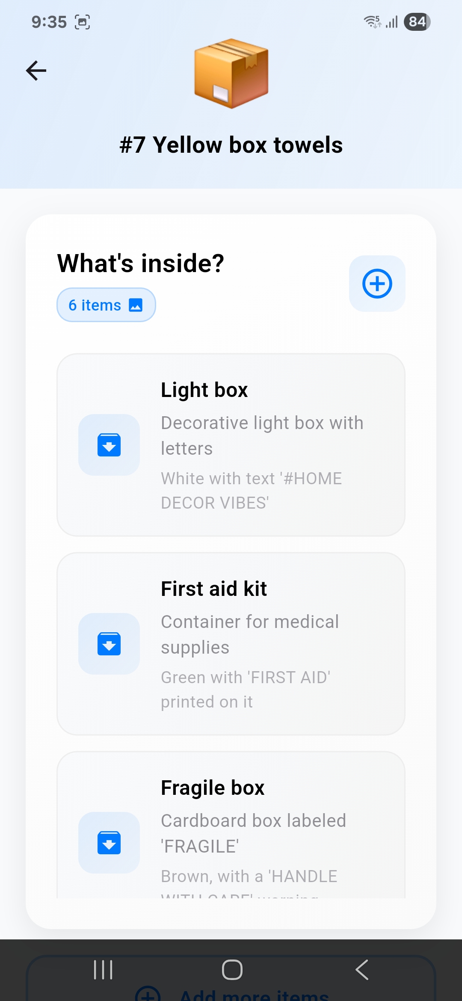Tap the package box emoji above the title
The height and width of the screenshot is (1001, 462).
tap(231, 74)
